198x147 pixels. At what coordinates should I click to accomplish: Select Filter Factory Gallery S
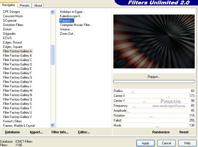tap(17, 104)
